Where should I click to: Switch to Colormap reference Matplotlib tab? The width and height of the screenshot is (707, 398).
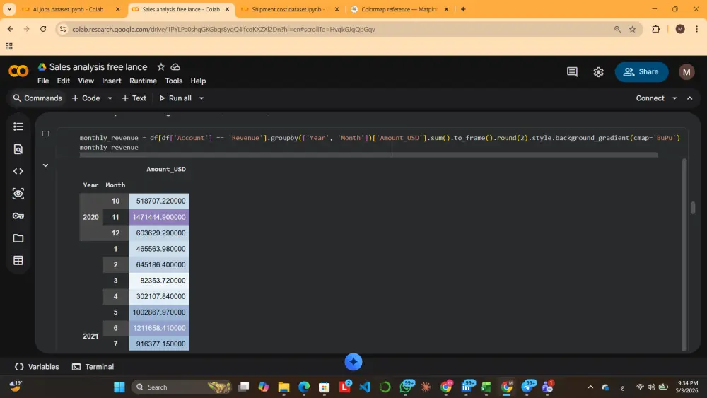[399, 9]
